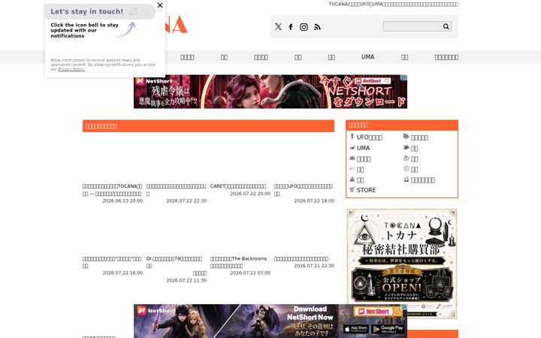Close the "Let's stay in touch!" popup
541x338 pixels.
(160, 5)
